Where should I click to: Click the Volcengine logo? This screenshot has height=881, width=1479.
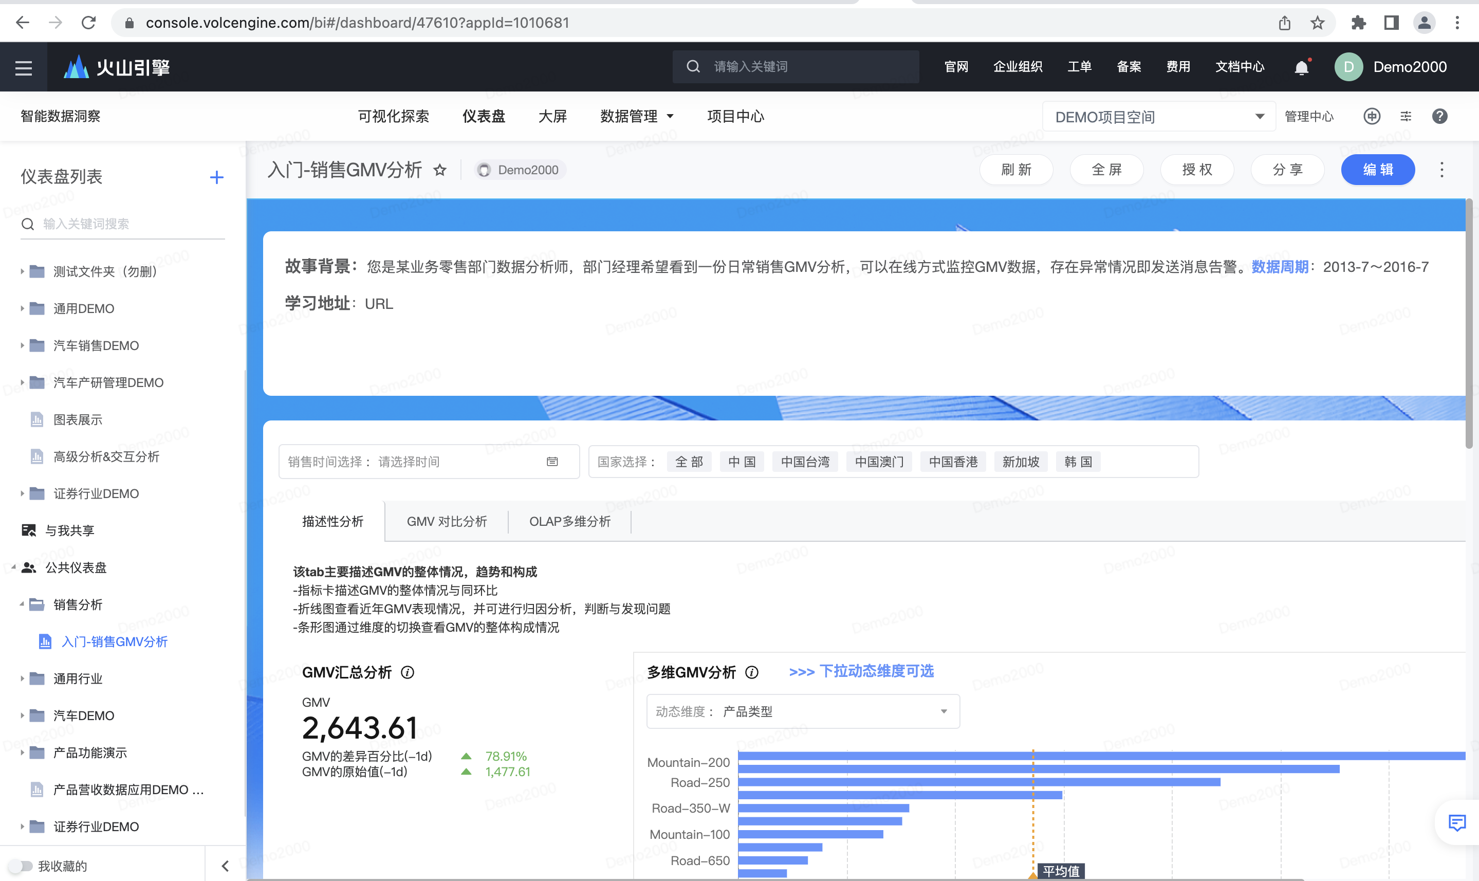click(x=117, y=67)
